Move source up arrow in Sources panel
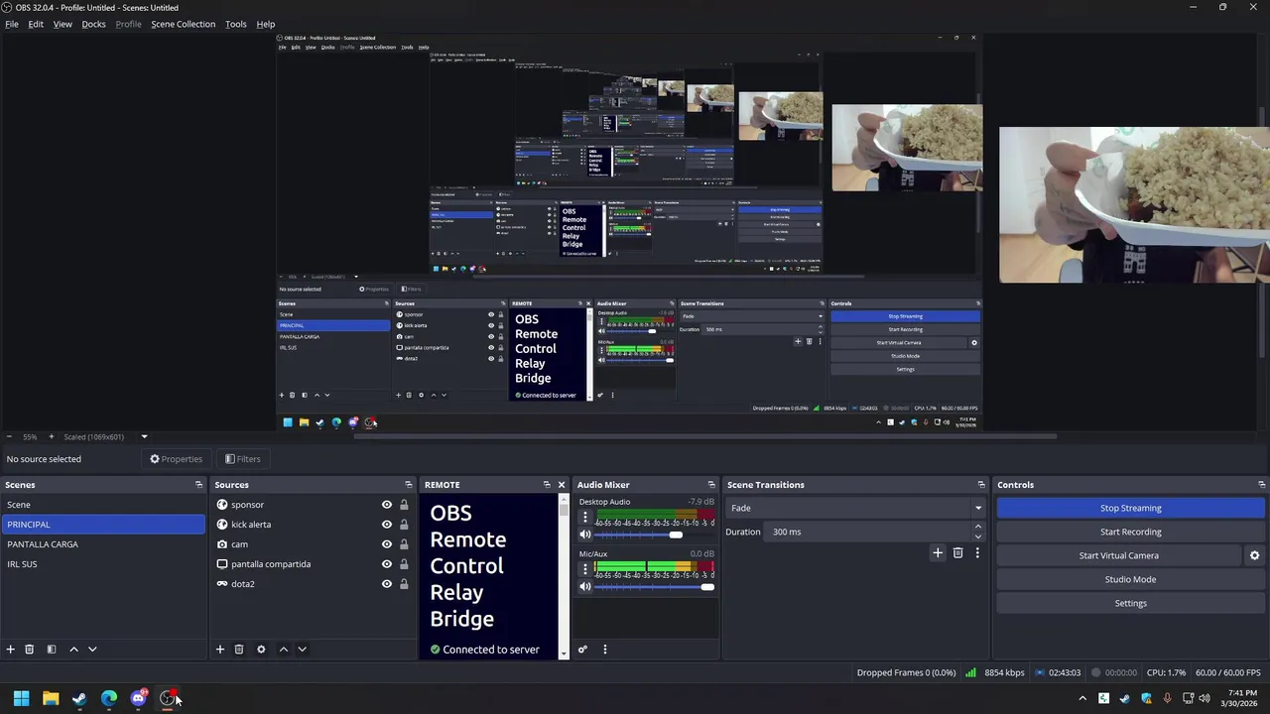 284,650
